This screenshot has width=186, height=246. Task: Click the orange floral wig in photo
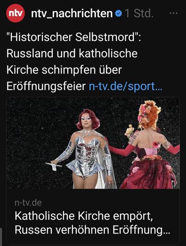[x=149, y=115]
